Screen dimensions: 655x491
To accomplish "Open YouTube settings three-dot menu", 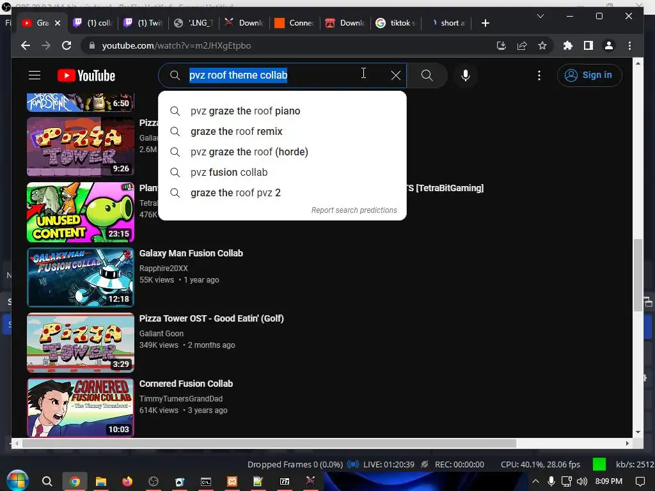I will 539,75.
